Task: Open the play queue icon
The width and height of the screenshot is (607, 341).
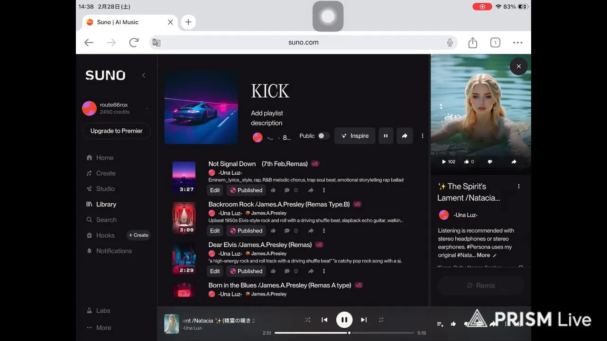Action: 440,324
